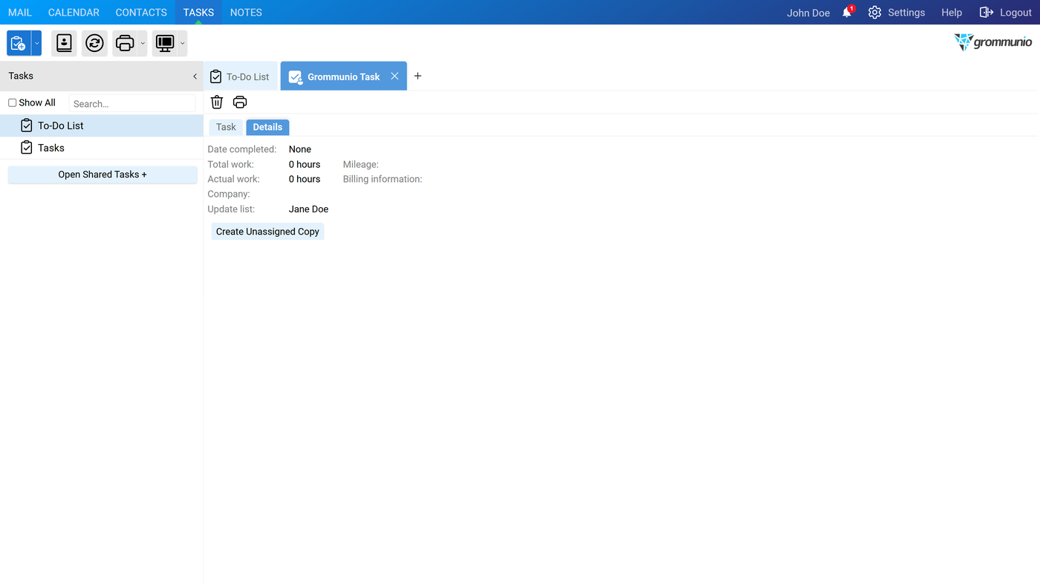
Task: Switch to the Task sub-tab
Action: click(226, 127)
